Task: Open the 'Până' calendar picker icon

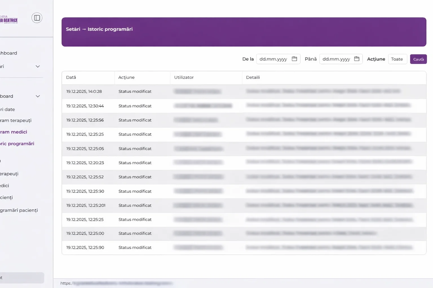Action: [357, 59]
